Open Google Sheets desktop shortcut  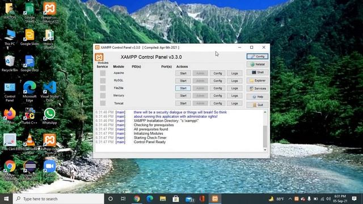tap(29, 12)
